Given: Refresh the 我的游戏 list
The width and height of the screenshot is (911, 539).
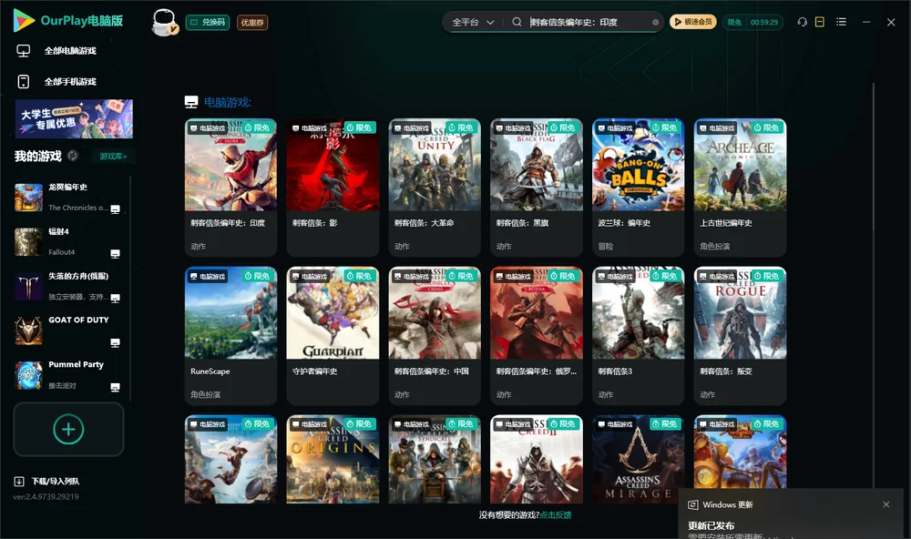Looking at the screenshot, I should [x=73, y=156].
